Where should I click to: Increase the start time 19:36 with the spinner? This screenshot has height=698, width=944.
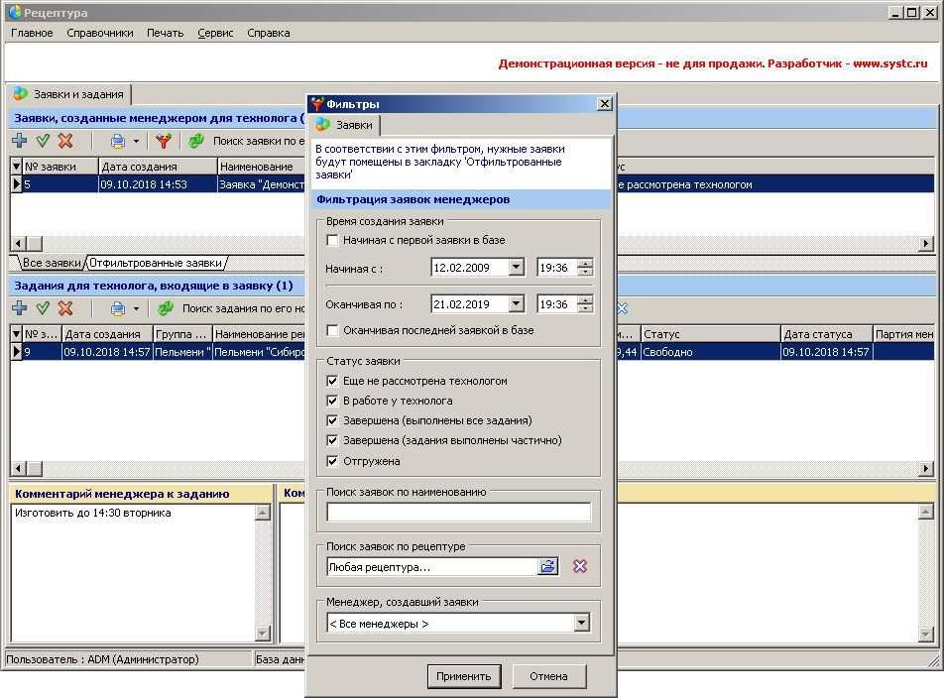(585, 263)
